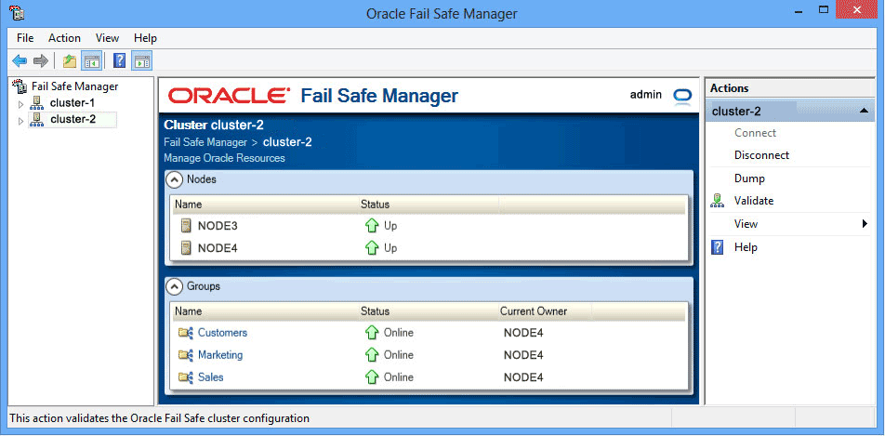Click the cluster-2 tree icon
Image resolution: width=885 pixels, height=436 pixels.
(37, 120)
